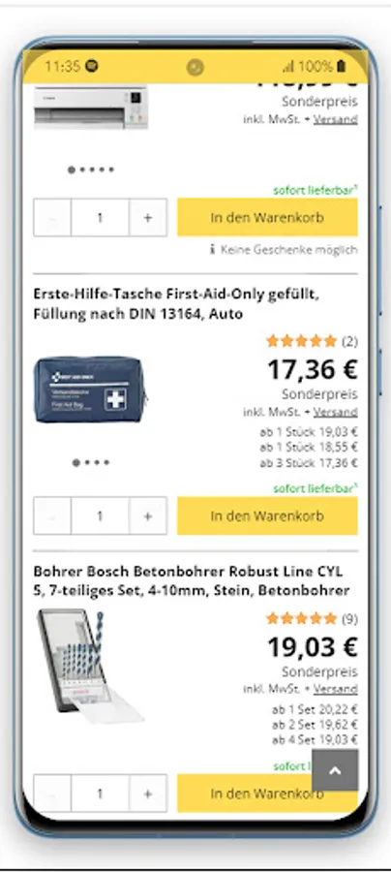Open the Erste-Hilfe-Tasche First-Aid-Only product title
The width and height of the screenshot is (391, 872).
point(176,303)
